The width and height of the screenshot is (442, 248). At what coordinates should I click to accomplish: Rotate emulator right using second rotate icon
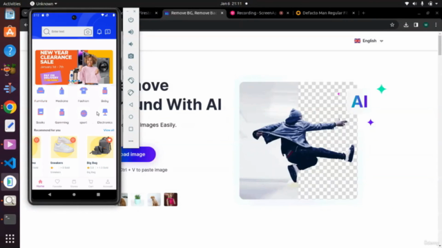point(131,92)
